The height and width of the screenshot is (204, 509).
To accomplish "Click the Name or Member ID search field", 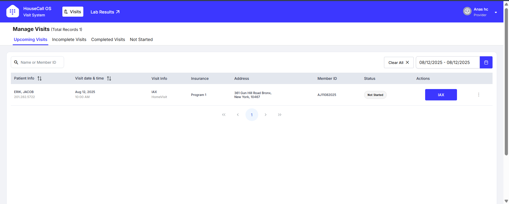I will (38, 62).
